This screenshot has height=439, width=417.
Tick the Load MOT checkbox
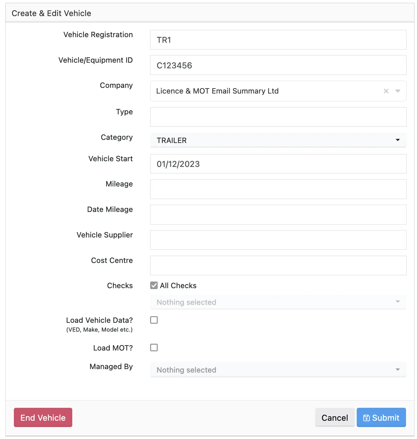pos(154,347)
